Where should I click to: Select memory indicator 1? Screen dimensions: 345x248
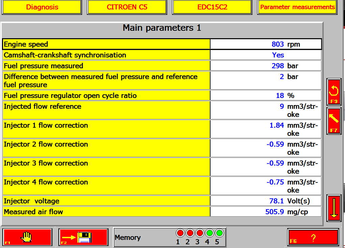click(180, 233)
